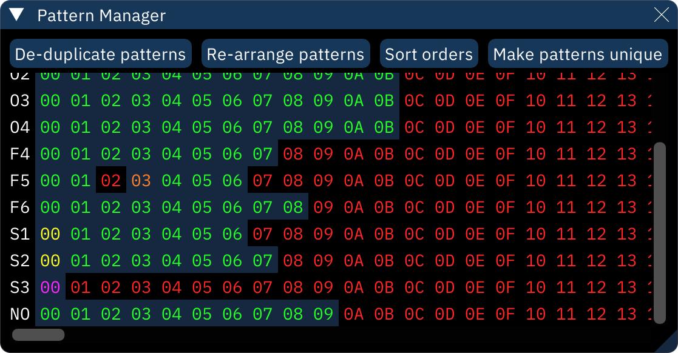Activate Make patterns unique

577,53
